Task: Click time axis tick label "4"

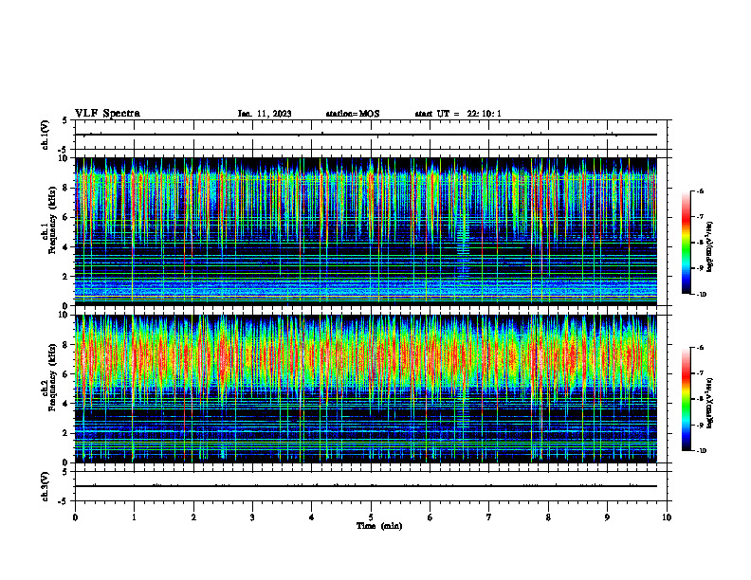Action: (312, 517)
